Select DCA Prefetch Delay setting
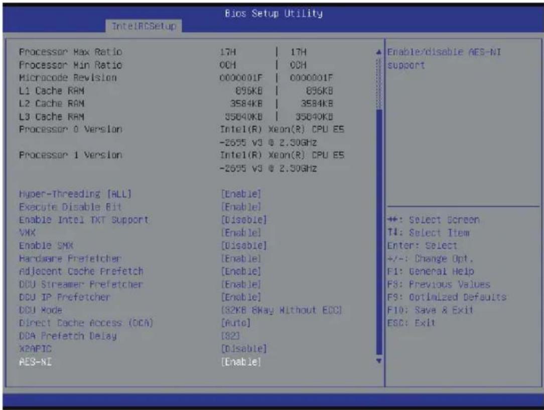Image resolution: width=544 pixels, height=410 pixels. tap(68, 336)
